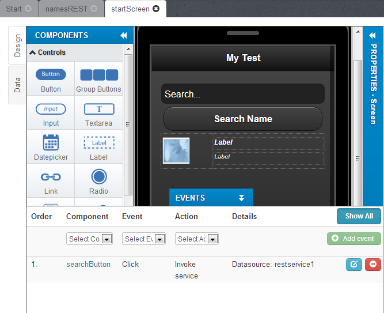384x313 pixels.
Task: Select the Button component icon
Action: click(x=51, y=74)
